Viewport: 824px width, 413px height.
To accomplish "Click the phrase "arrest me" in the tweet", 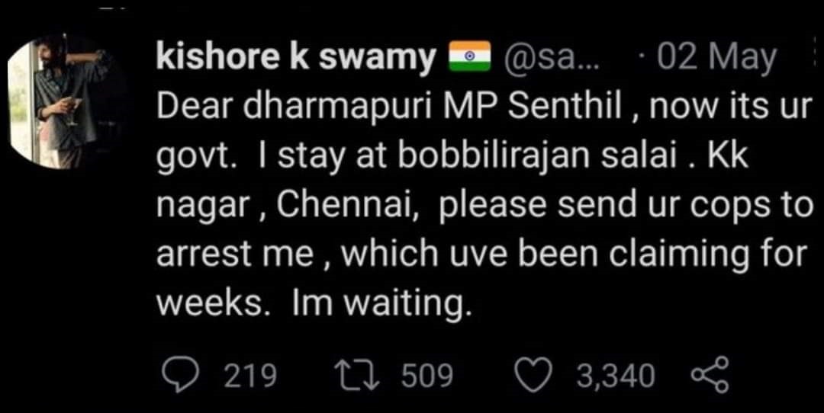I will pos(234,255).
